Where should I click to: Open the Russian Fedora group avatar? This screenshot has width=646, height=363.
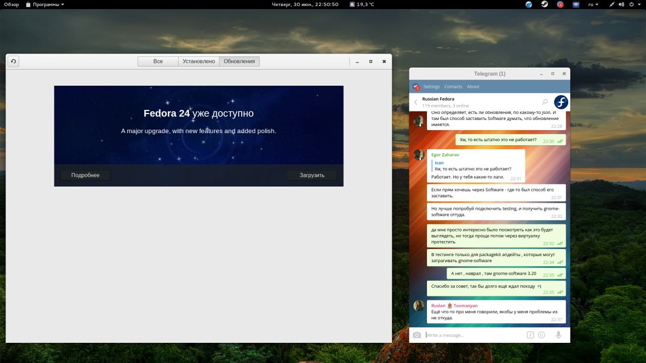[561, 102]
